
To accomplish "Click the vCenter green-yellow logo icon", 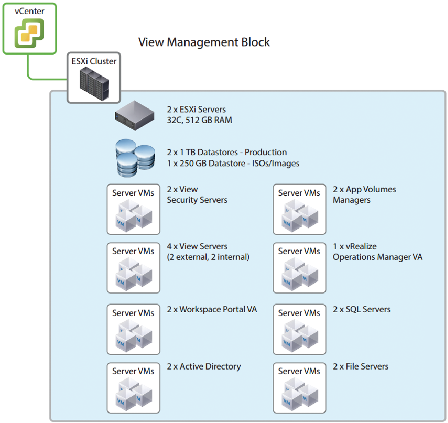I will (29, 33).
